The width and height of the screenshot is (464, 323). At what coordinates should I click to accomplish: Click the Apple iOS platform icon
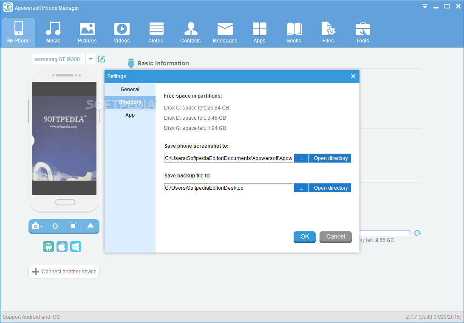point(62,247)
